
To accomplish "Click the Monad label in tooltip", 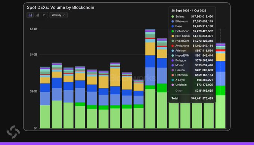I will [x=180, y=65].
